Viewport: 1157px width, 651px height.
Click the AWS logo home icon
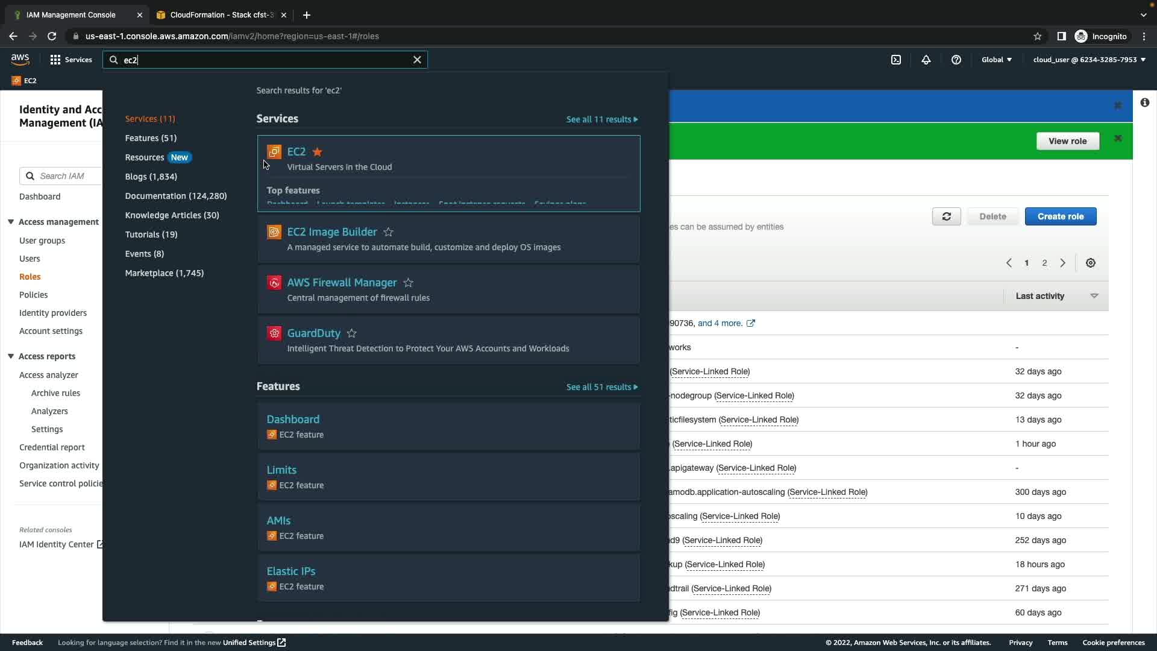[20, 59]
